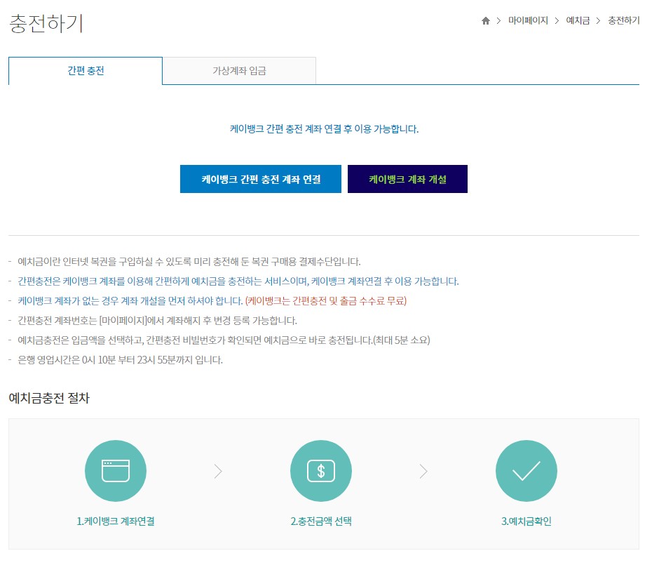Select the card/account icon above 케이뱅크 계좌연결
Image resolution: width=659 pixels, height=572 pixels.
[116, 471]
